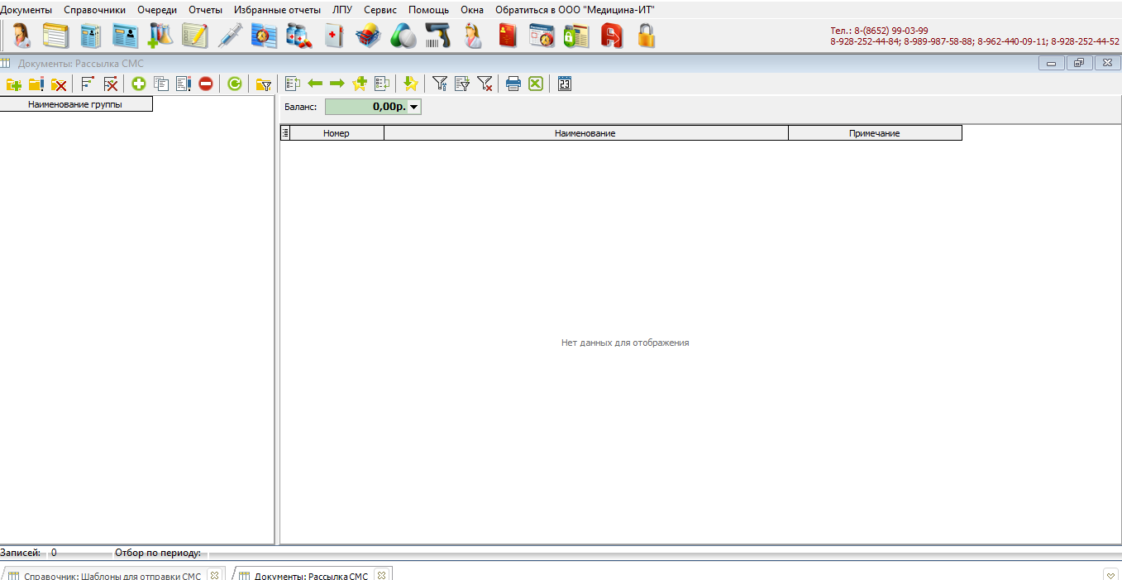Click the printer icon in the toolbar
This screenshot has width=1122, height=580.
tap(513, 84)
